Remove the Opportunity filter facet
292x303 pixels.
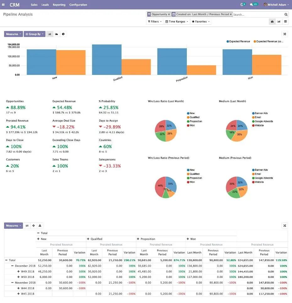click(x=168, y=14)
